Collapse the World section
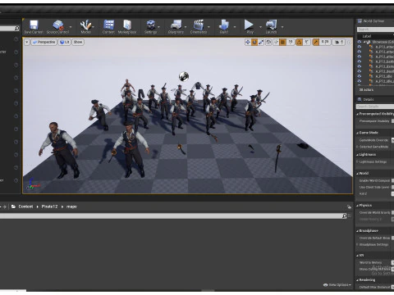This screenshot has width=394, height=295. point(358,174)
